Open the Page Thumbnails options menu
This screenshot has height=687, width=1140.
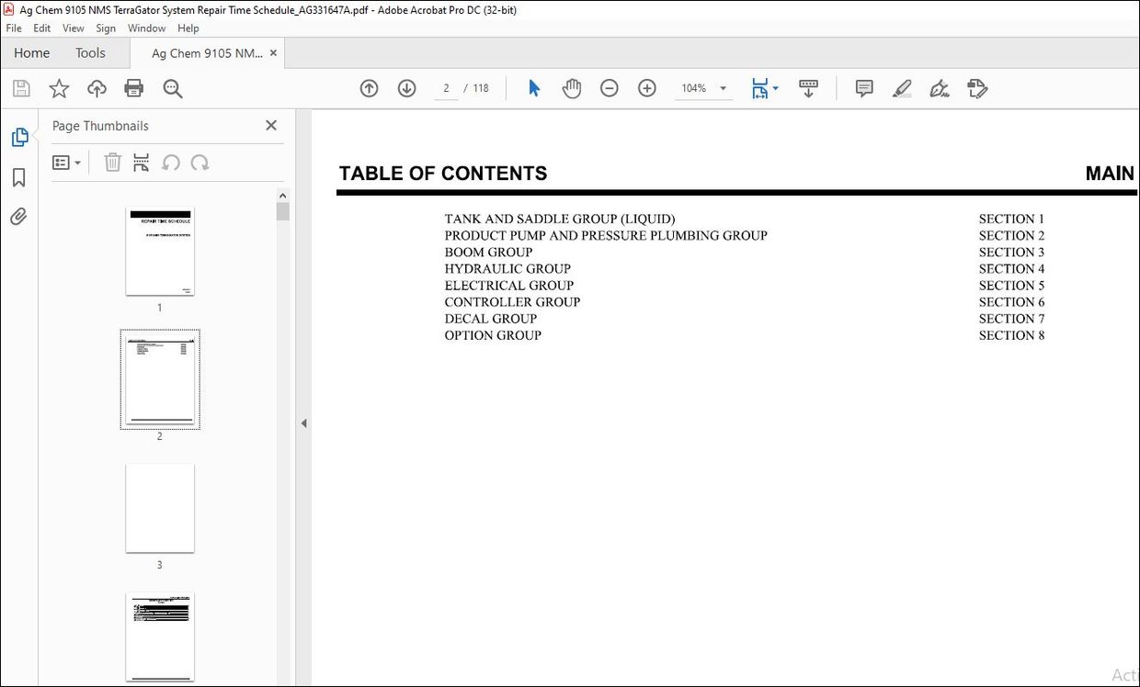(x=65, y=162)
